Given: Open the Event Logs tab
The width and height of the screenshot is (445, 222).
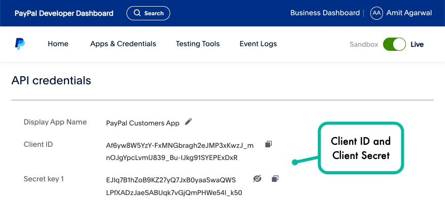Looking at the screenshot, I should click(258, 44).
